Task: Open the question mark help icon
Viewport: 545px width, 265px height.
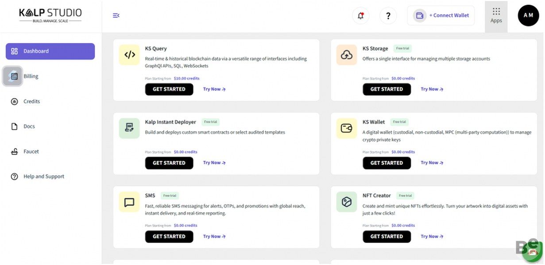Action: [x=388, y=16]
